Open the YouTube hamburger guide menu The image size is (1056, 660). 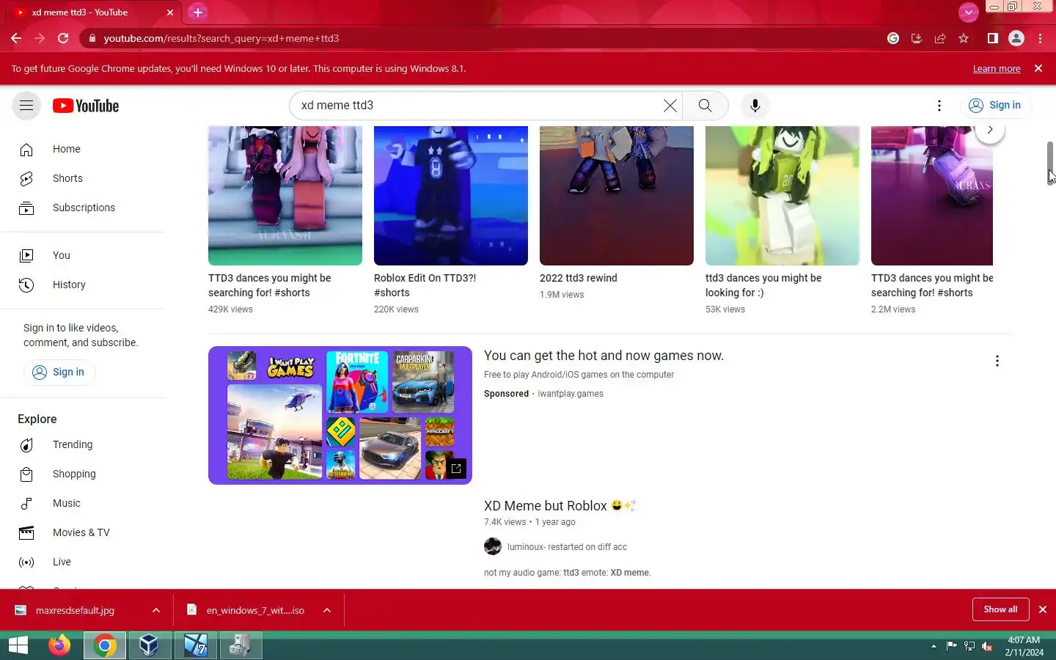pos(26,106)
